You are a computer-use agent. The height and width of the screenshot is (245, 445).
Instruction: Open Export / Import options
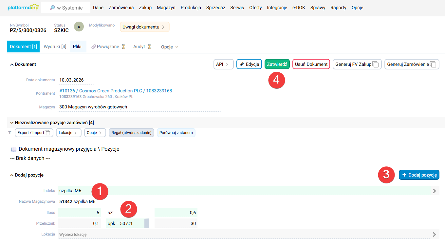[x=34, y=133]
